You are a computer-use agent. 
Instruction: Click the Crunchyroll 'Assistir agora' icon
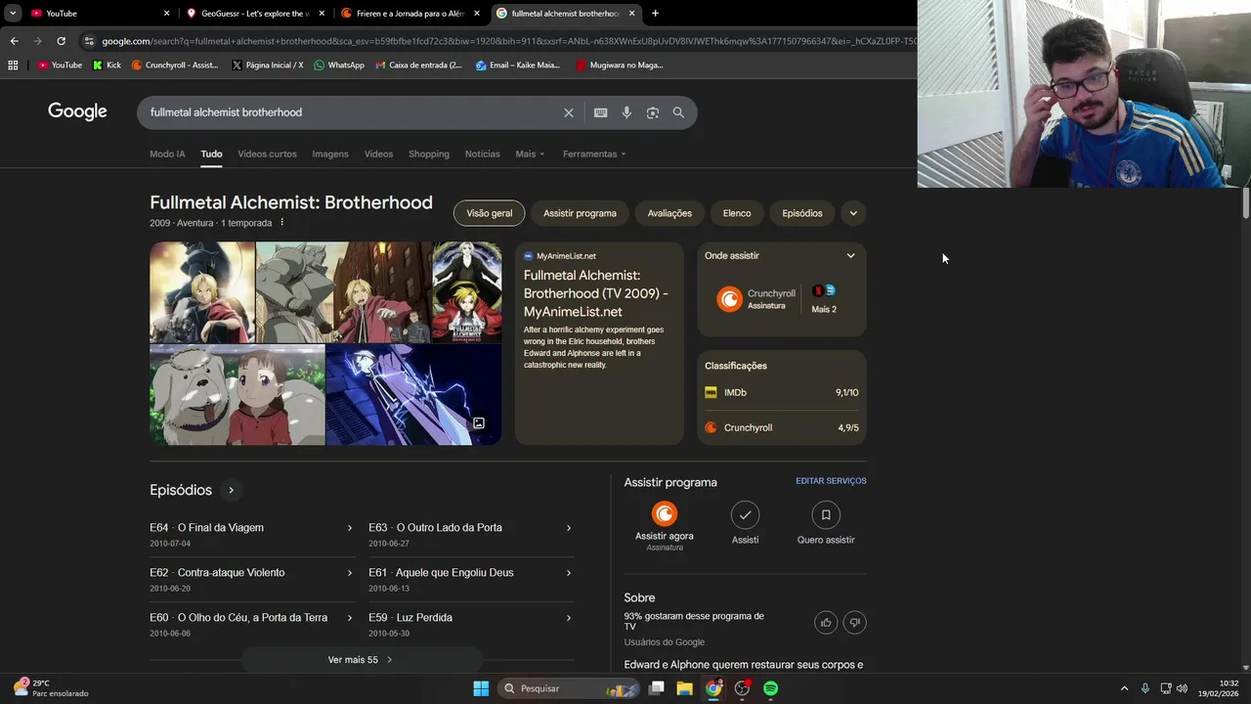[665, 514]
